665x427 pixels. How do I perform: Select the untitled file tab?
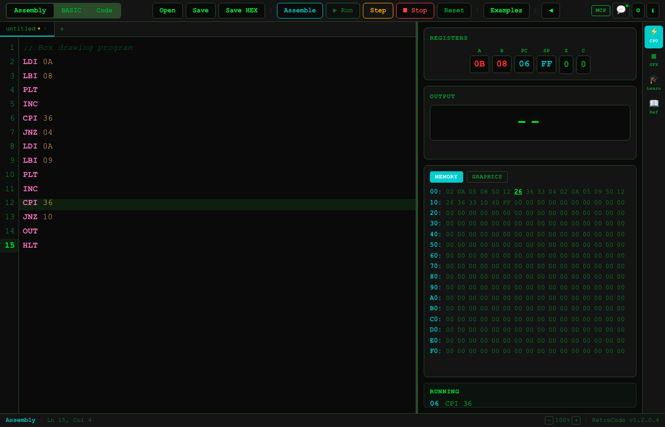21,28
